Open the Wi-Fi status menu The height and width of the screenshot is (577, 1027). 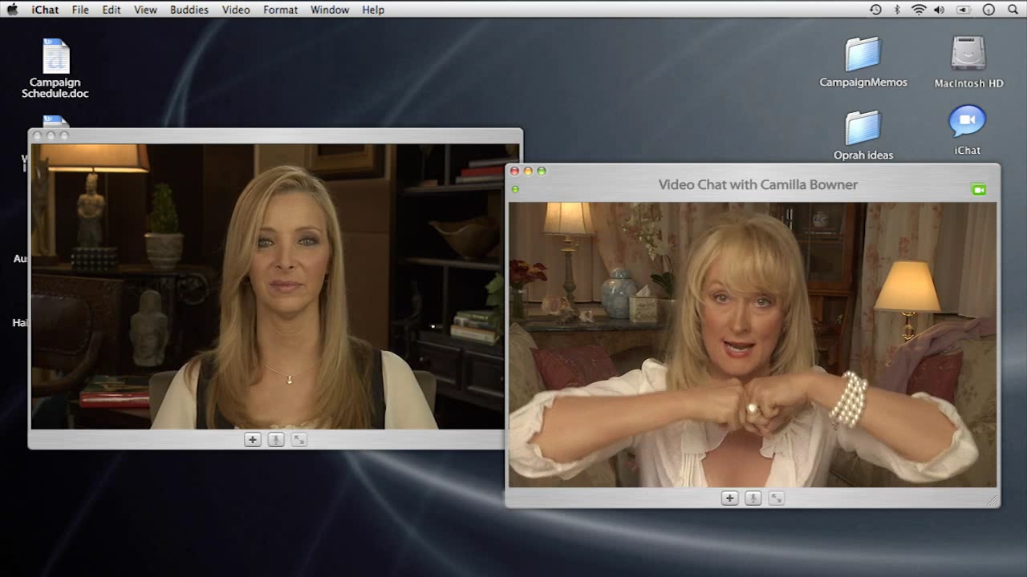pyautogui.click(x=919, y=10)
